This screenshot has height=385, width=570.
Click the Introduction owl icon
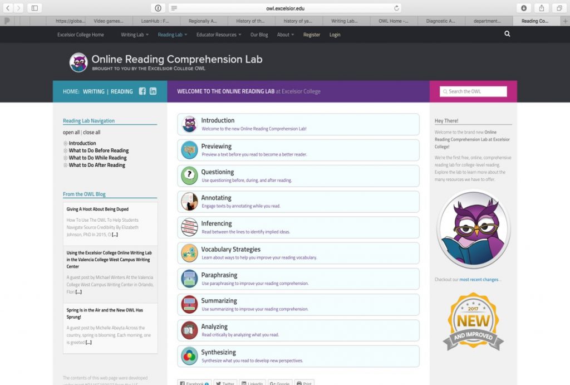point(189,124)
